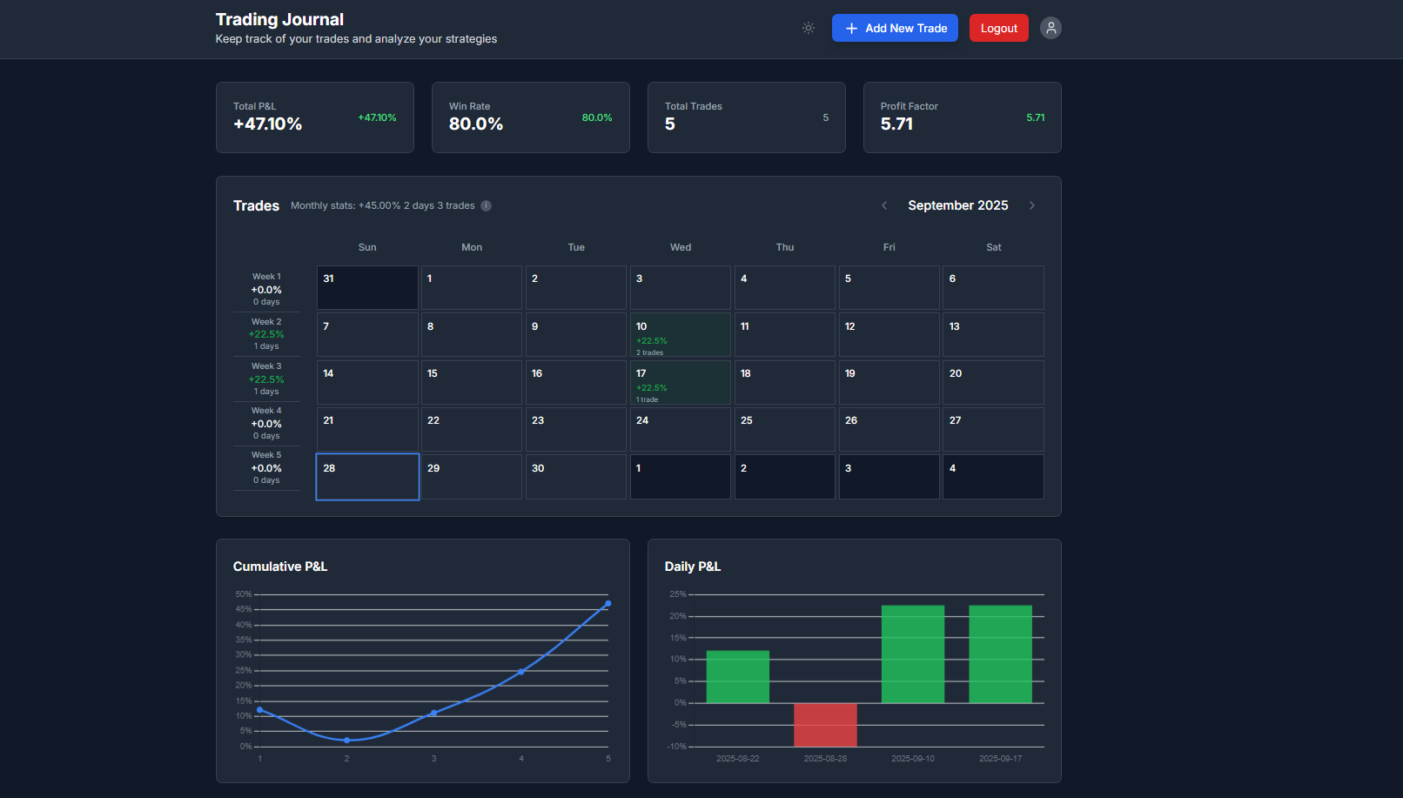
Task: Open September 10 calendar day with 2 trades
Action: [680, 335]
